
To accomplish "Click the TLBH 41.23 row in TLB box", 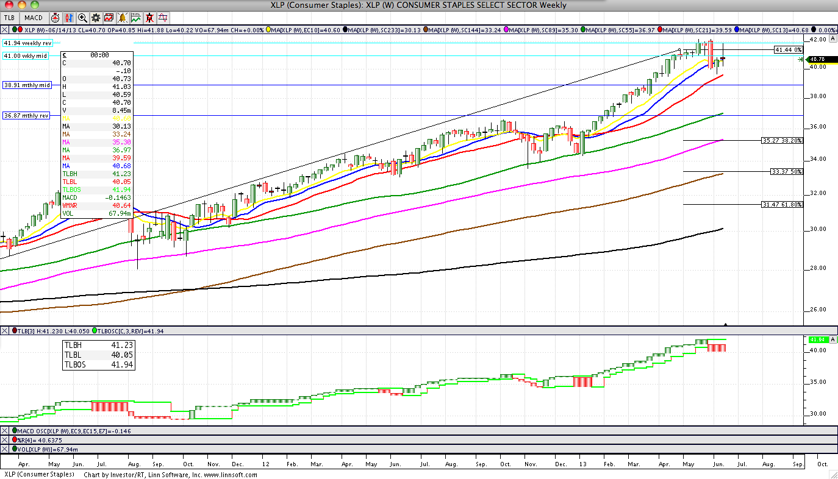I will pyautogui.click(x=98, y=344).
